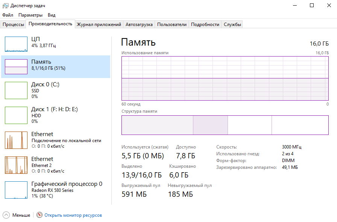Open the Вид menu
The image size is (337, 222).
click(x=52, y=15)
